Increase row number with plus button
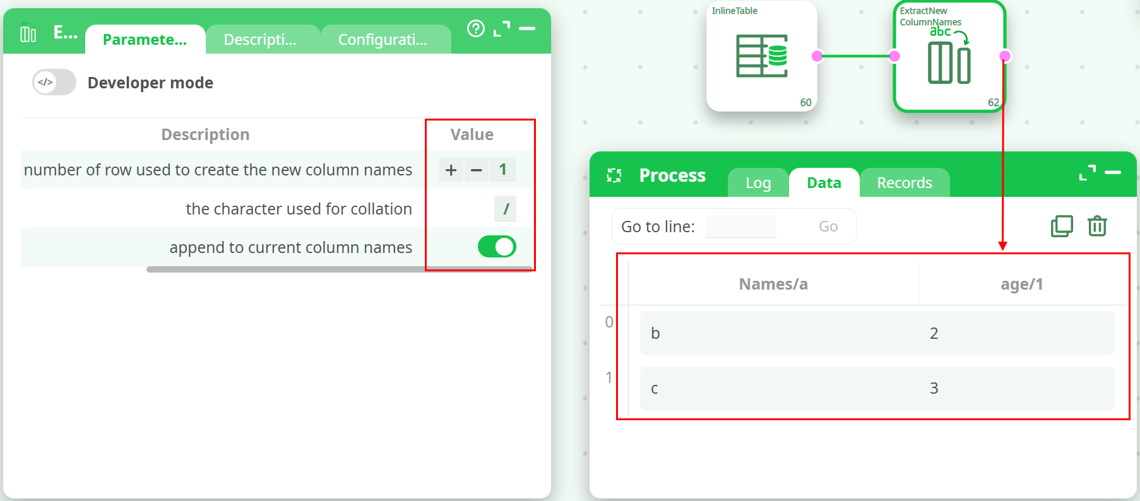Screen dimensions: 1140x501 click(451, 170)
